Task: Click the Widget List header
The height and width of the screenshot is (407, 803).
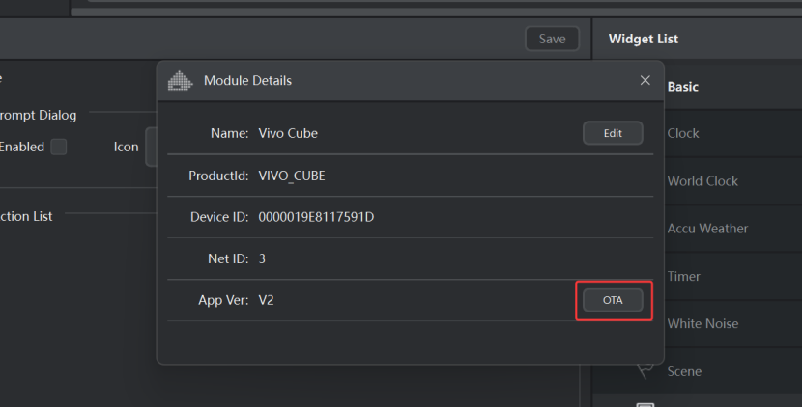Action: (644, 39)
